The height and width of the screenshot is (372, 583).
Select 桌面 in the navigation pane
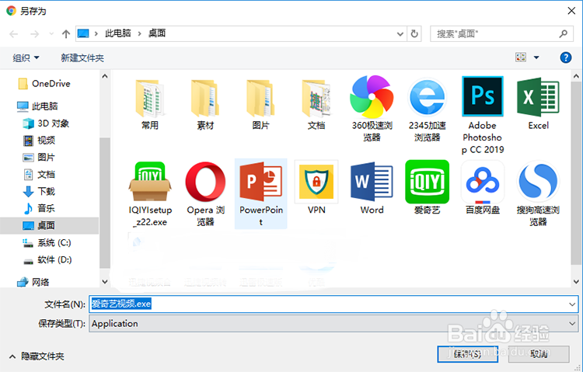(49, 225)
